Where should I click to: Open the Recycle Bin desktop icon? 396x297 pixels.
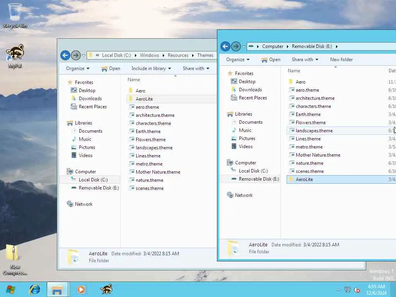[x=15, y=15]
